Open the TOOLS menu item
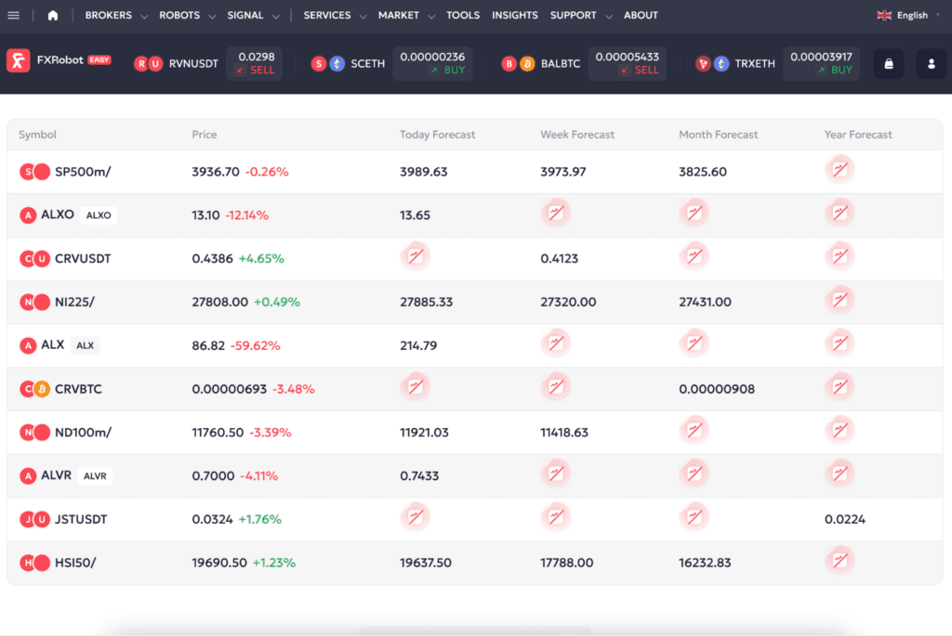This screenshot has height=636, width=952. [463, 15]
